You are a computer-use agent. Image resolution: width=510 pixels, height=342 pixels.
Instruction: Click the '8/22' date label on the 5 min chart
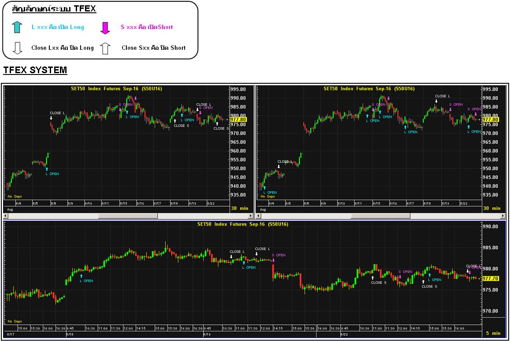pyautogui.click(x=344, y=335)
